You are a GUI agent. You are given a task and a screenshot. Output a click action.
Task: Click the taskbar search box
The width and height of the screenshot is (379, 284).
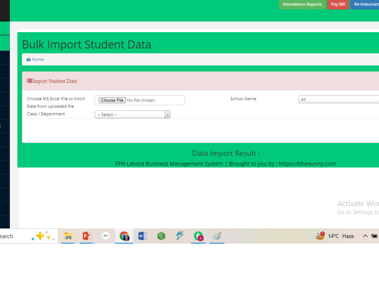pos(29,236)
